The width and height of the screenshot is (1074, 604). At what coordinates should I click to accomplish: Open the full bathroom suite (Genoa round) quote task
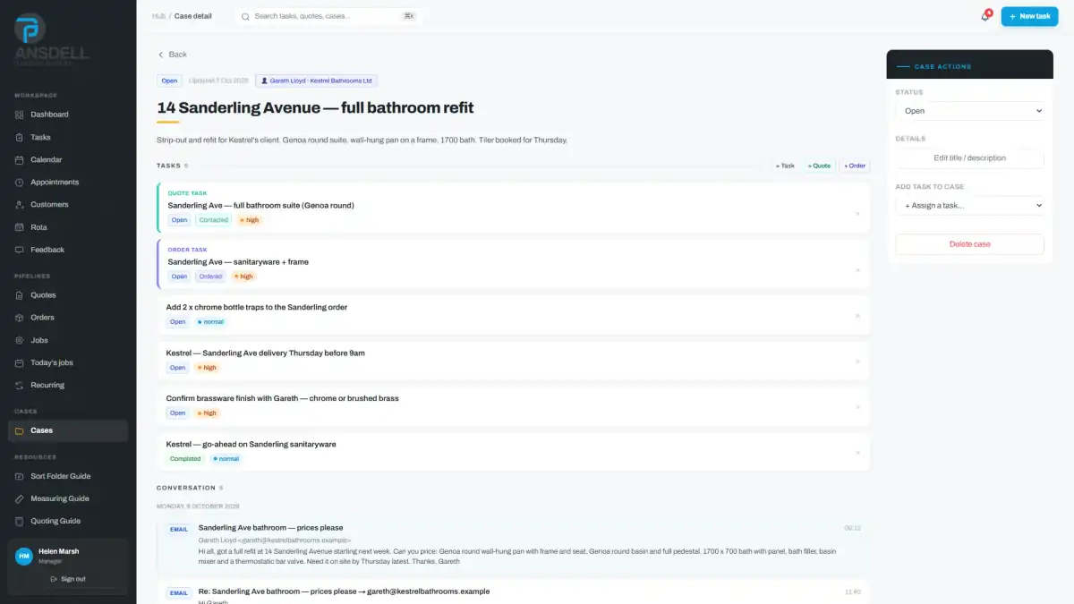coord(513,208)
